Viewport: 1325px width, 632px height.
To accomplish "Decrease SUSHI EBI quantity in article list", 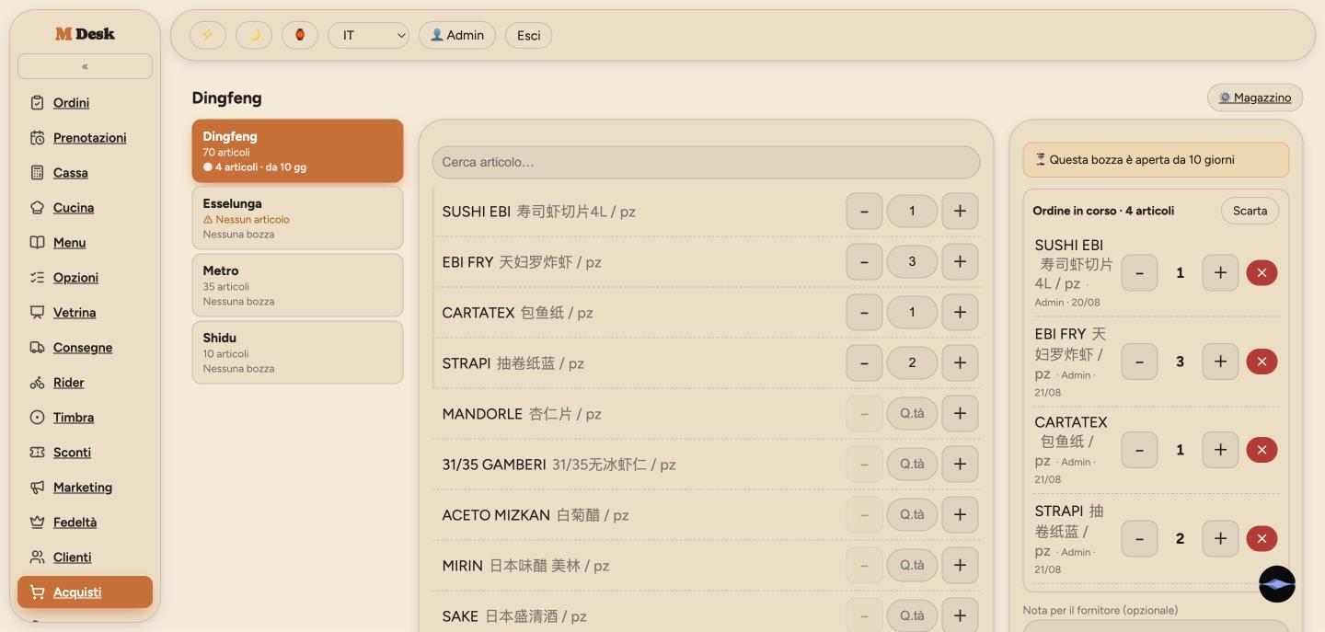I will click(x=864, y=212).
